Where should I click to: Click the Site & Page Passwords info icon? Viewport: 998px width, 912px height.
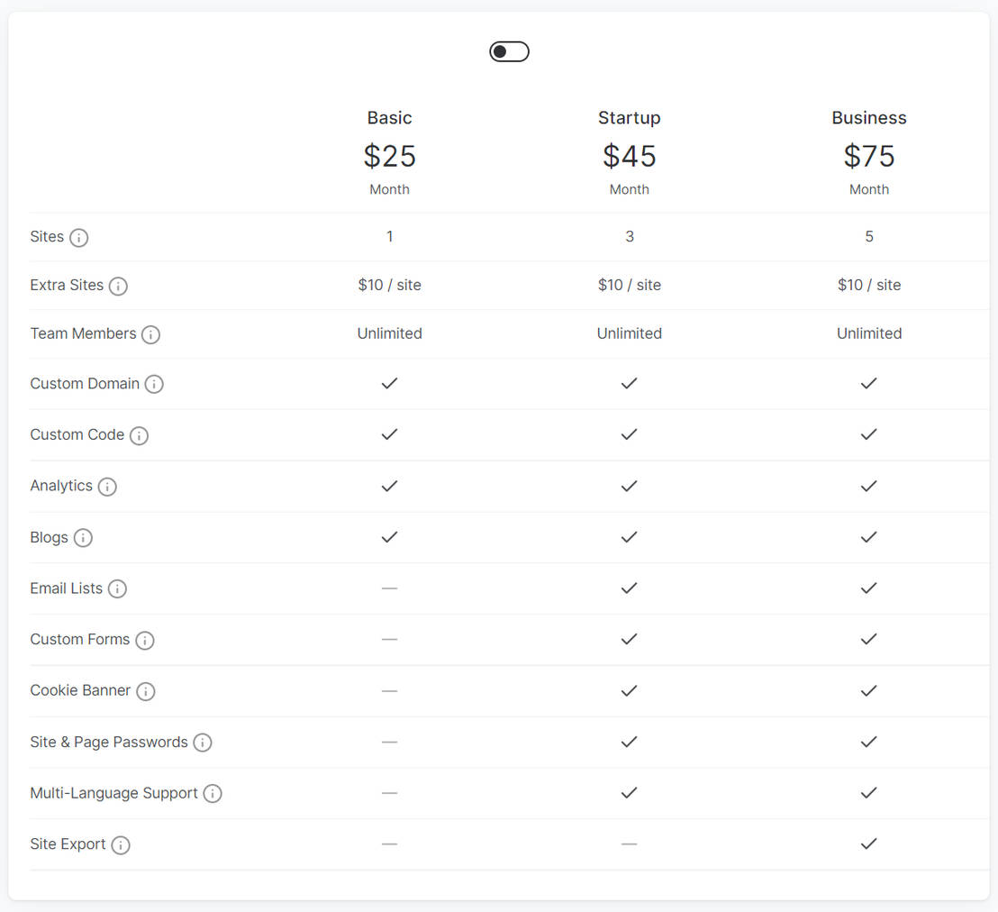[x=203, y=743]
